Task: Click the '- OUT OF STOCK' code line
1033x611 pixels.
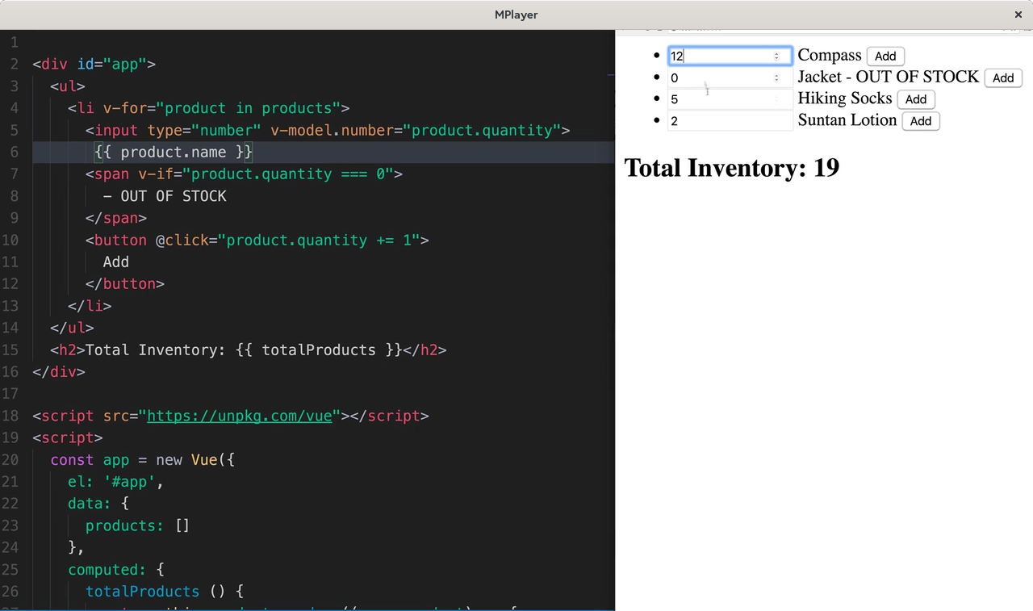Action: click(165, 196)
